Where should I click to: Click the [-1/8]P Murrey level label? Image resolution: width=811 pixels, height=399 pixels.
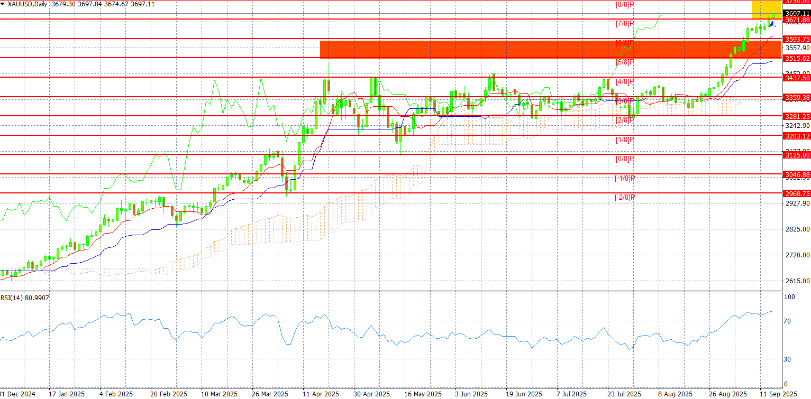pos(624,179)
